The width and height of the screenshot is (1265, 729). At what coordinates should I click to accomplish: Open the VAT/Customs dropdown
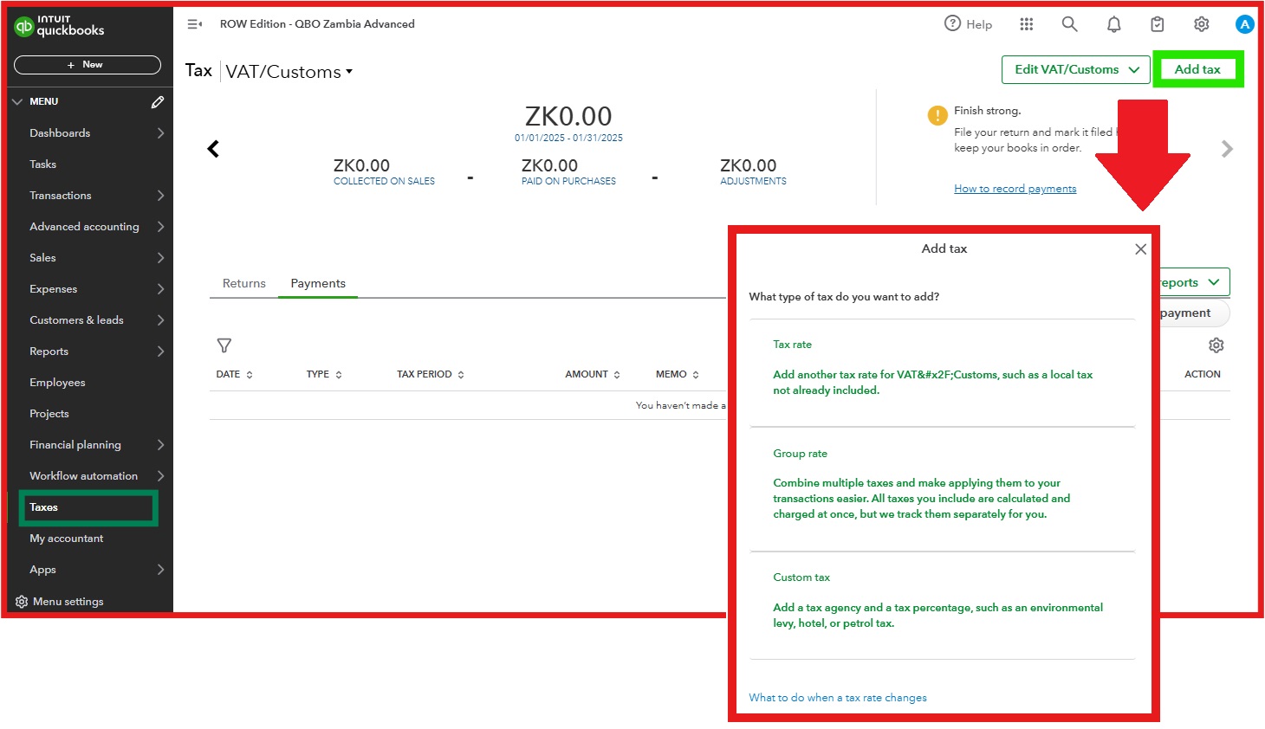pos(289,72)
